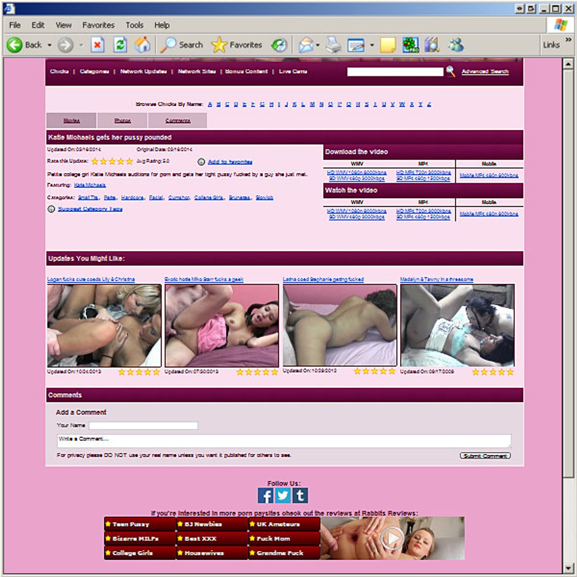Refresh the page with the Refresh icon

120,45
